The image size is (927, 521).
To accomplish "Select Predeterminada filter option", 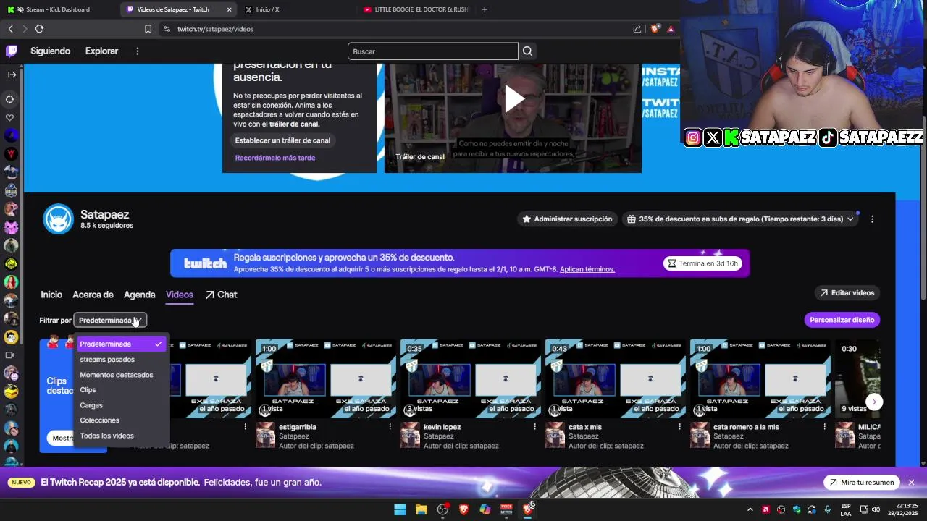I will tap(122, 344).
